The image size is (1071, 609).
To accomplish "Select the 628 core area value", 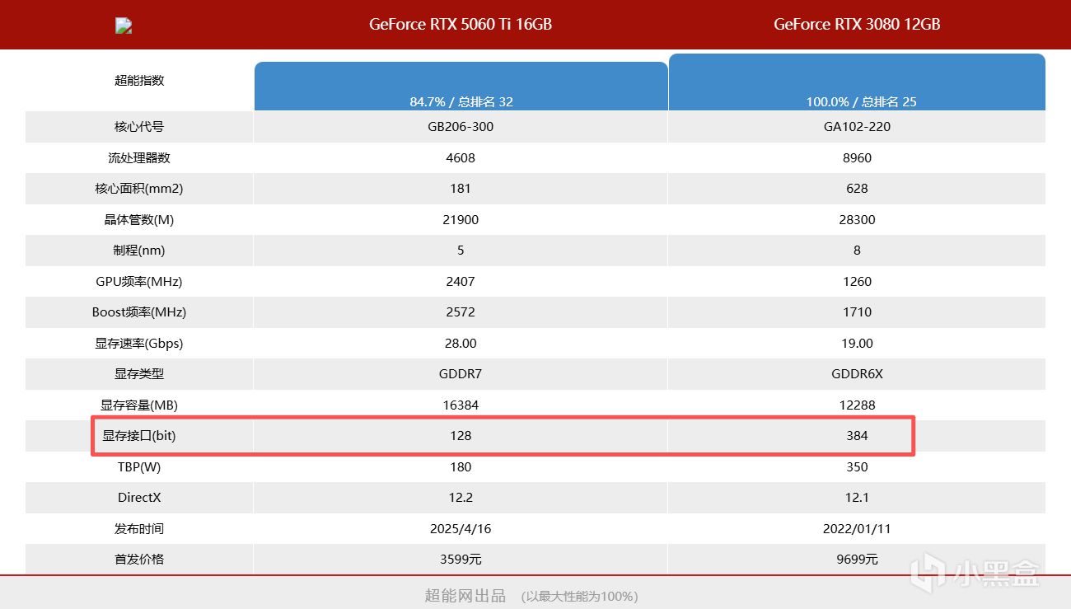I will point(857,189).
